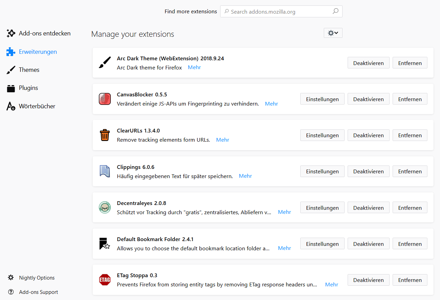The width and height of the screenshot is (440, 300).
Task: Show Mehr for Decentraleyes
Action: point(285,212)
